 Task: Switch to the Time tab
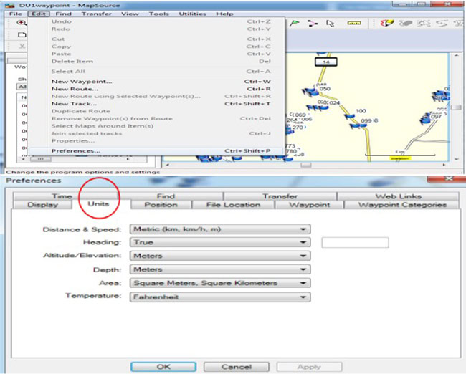pyautogui.click(x=62, y=196)
